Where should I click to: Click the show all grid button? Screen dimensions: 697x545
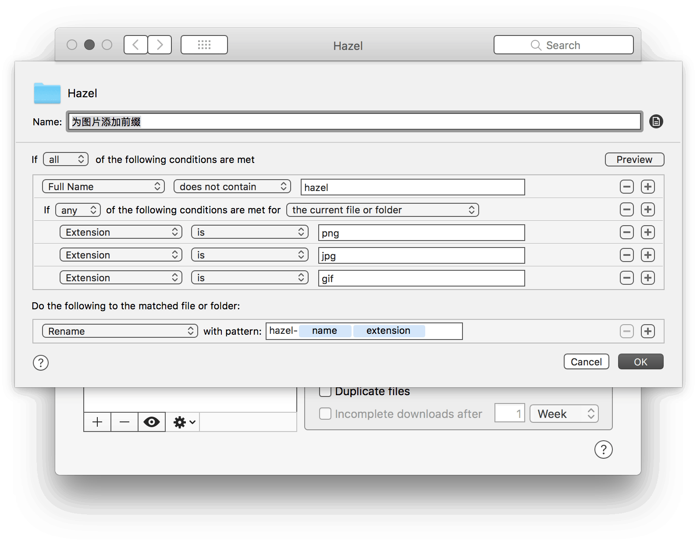tap(204, 45)
